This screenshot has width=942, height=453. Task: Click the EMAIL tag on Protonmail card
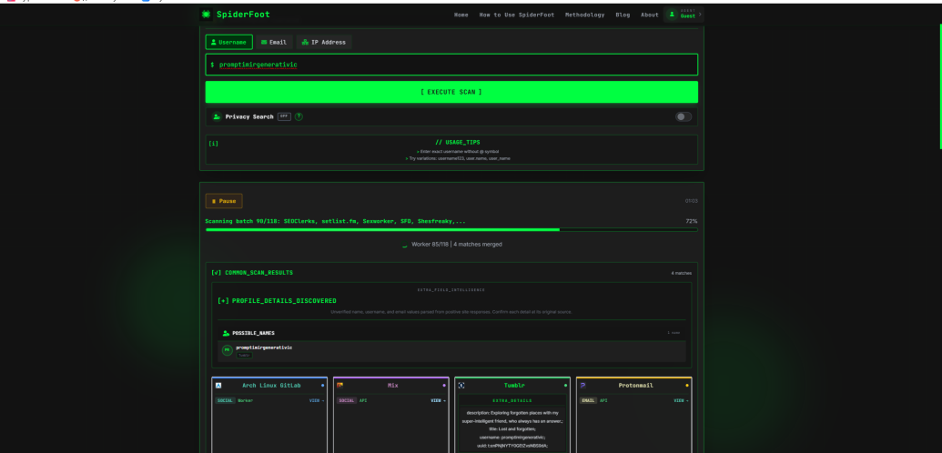tap(588, 401)
